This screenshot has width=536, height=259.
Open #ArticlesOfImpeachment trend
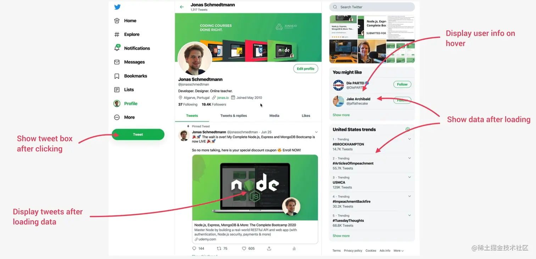coord(353,163)
